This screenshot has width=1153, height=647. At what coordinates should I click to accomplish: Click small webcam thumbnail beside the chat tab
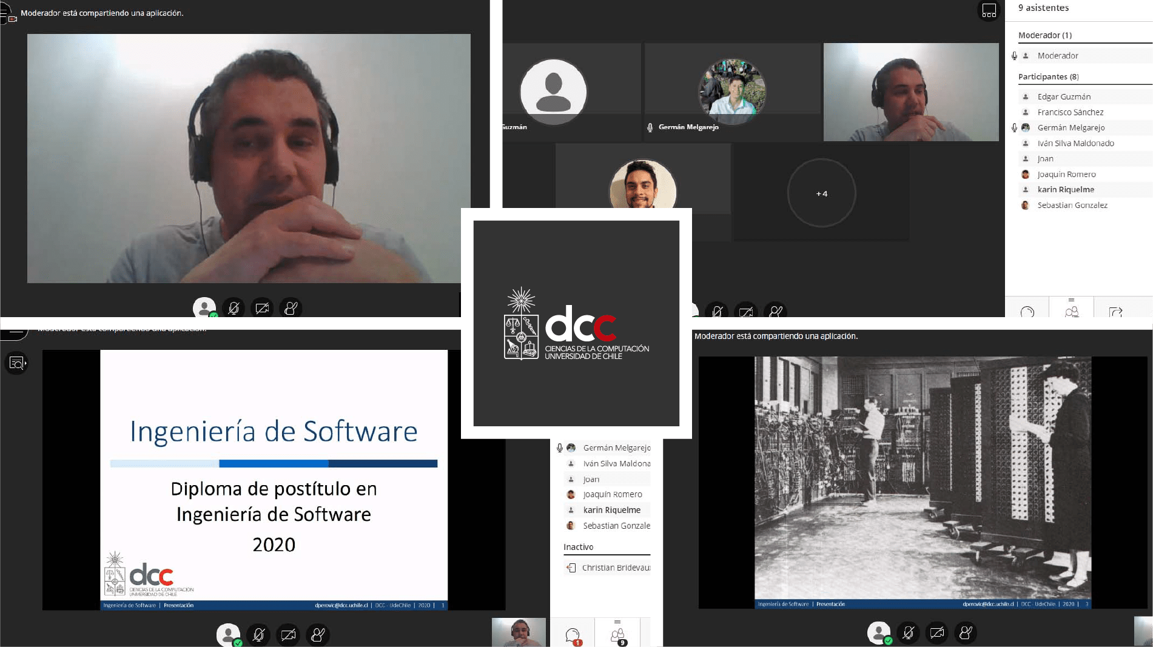click(519, 632)
